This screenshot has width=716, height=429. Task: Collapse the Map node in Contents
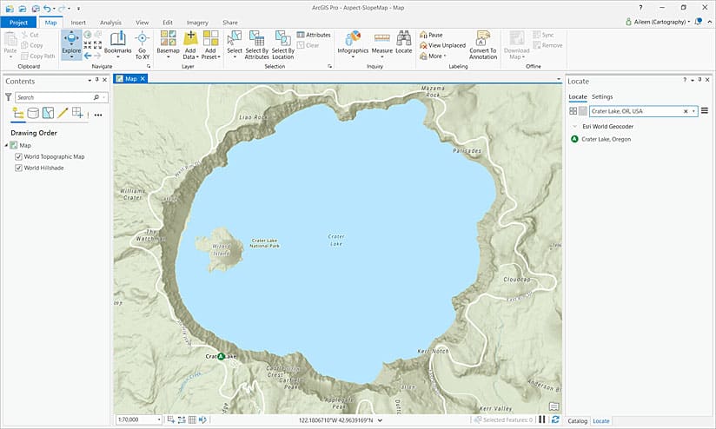(x=6, y=145)
